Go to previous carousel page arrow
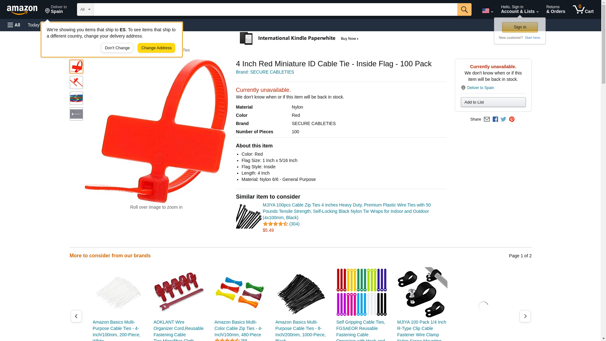The image size is (606, 341). tap(76, 316)
